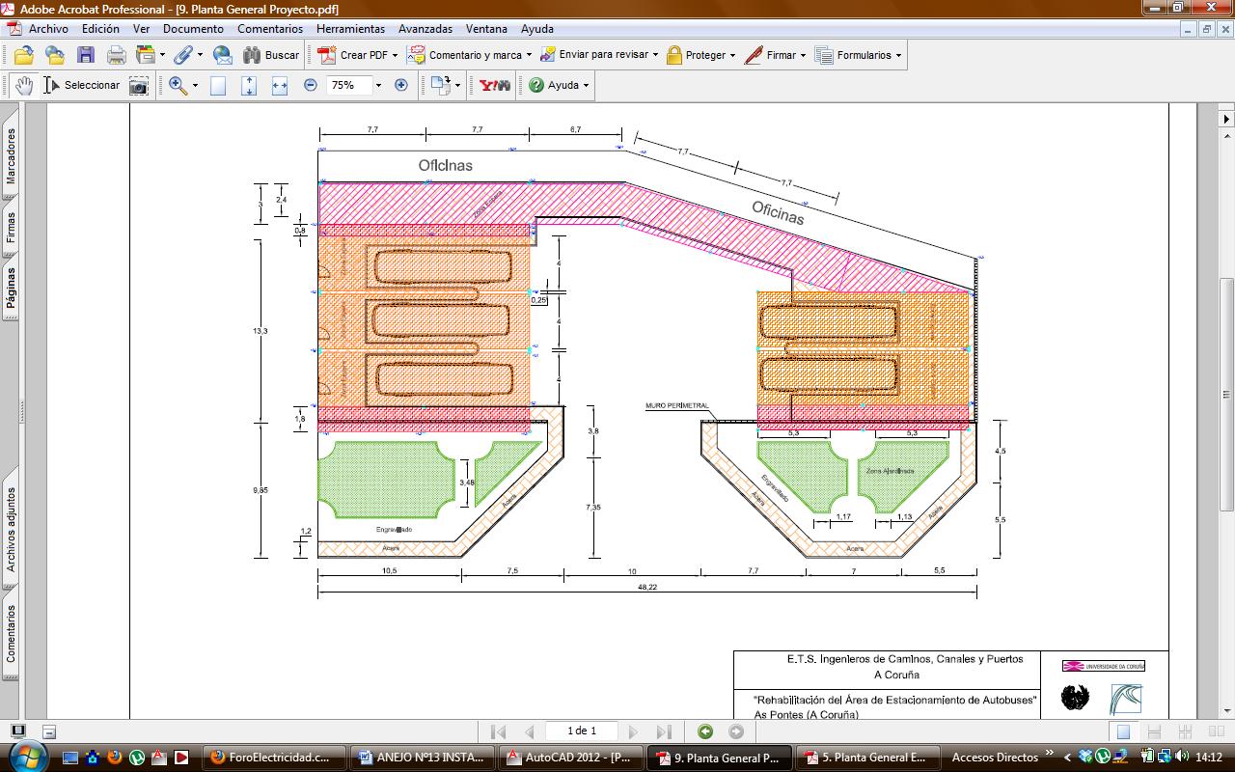1235x772 pixels.
Task: Switch to continuous page layout
Action: [1154, 731]
